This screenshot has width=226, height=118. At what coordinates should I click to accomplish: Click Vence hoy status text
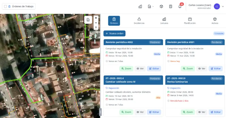click(x=175, y=61)
